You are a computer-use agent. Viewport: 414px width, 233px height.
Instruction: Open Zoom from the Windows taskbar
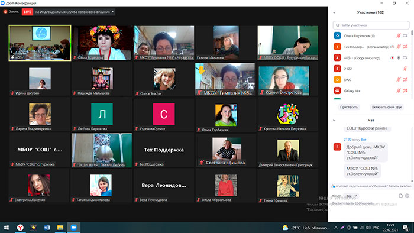pos(74,228)
